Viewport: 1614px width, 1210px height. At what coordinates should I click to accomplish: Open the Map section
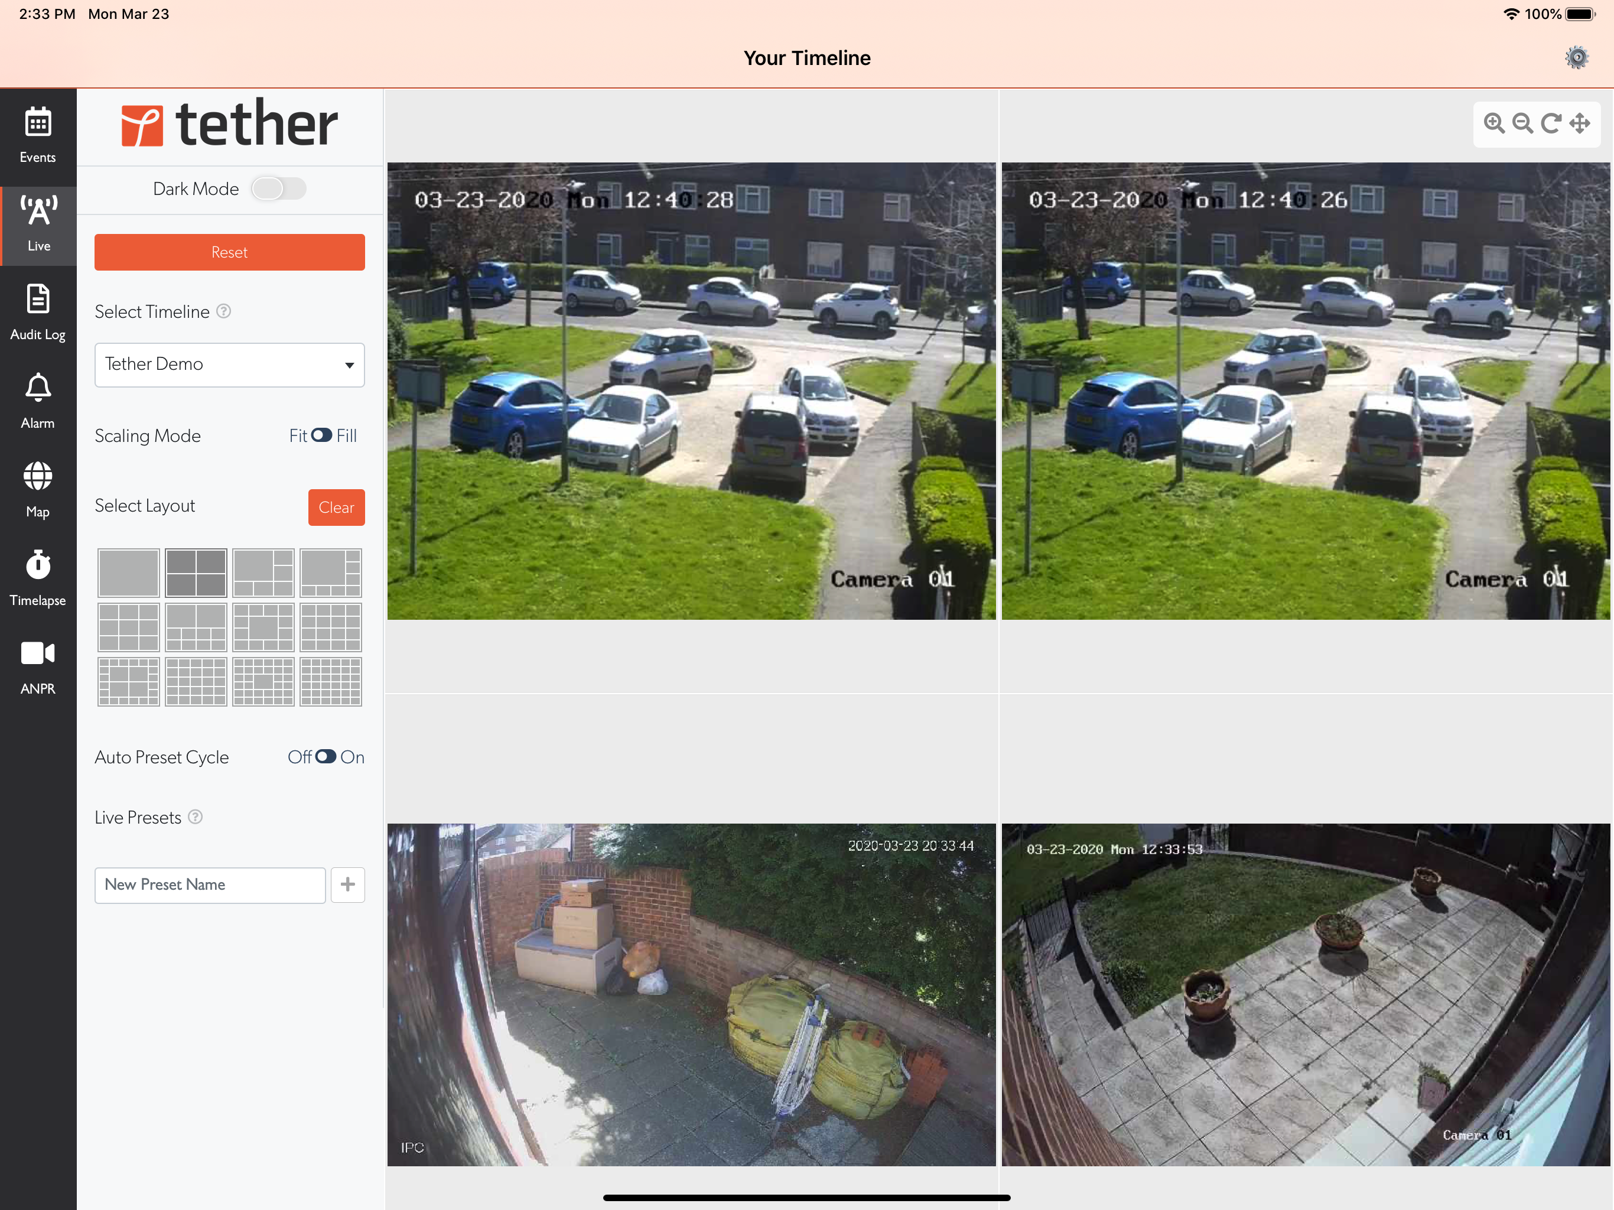tap(38, 490)
